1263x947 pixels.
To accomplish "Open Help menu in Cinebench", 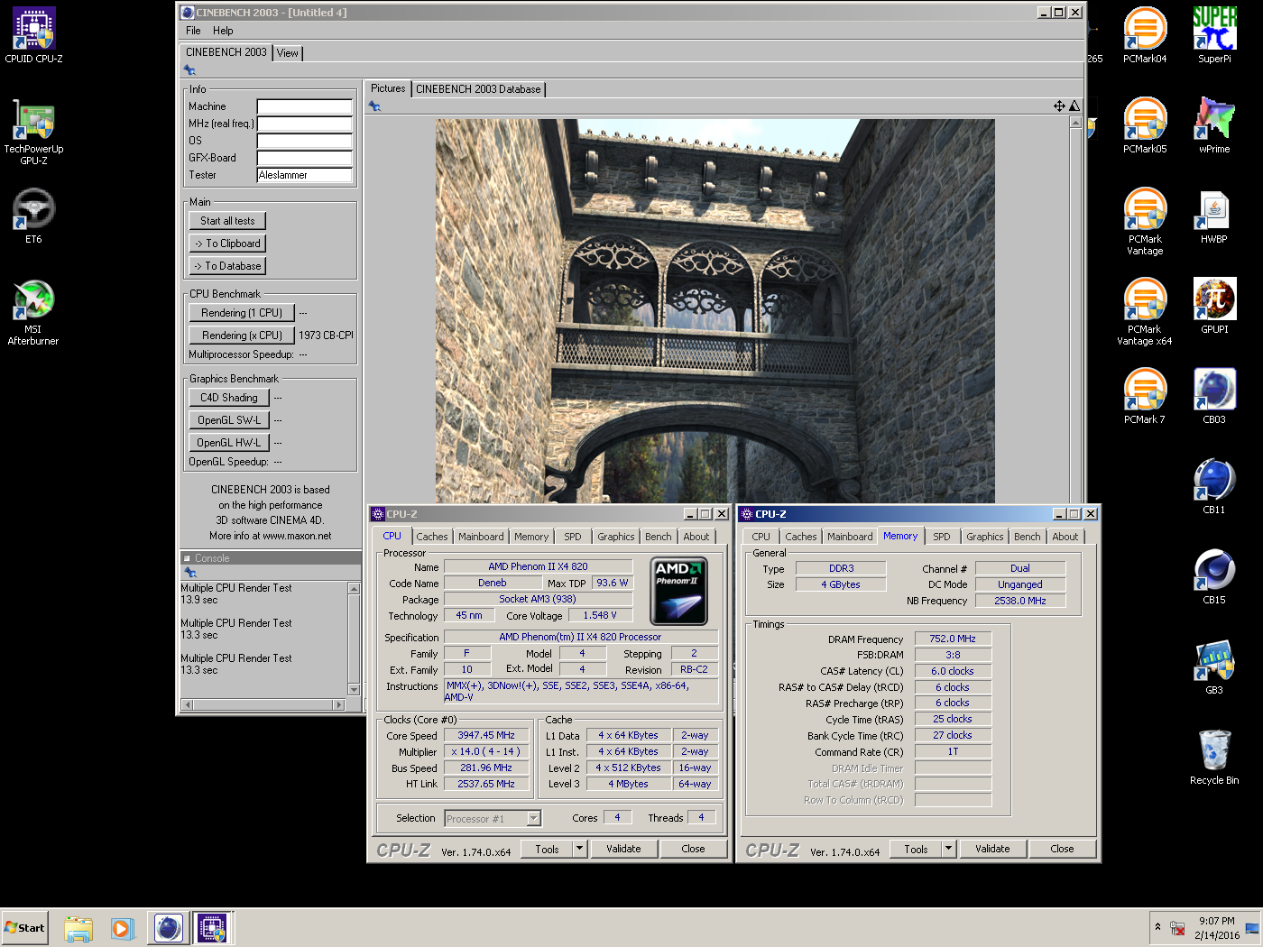I will 223,31.
